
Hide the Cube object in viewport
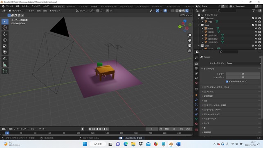click(x=256, y=28)
